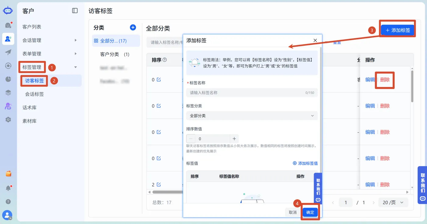Viewport: 427px width, 224px height.
Task: Expand the 会话管理 menu arrow
Action: coord(76,40)
